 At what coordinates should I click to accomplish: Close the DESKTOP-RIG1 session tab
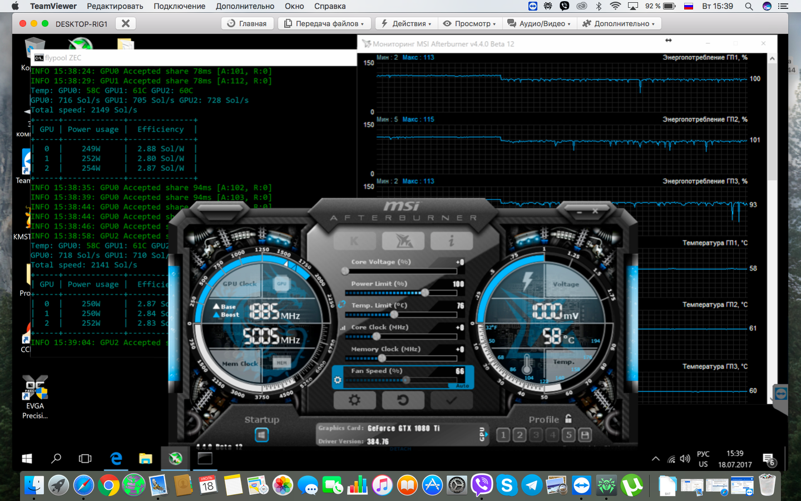point(126,23)
